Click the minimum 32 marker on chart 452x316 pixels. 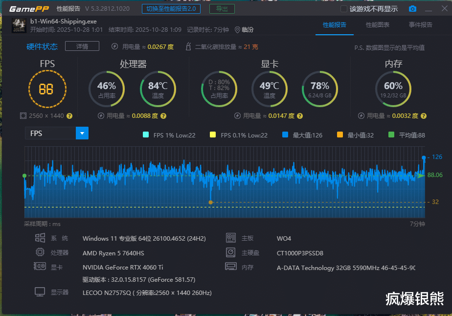(x=211, y=203)
